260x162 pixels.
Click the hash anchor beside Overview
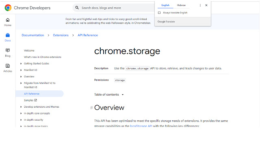point(91,108)
